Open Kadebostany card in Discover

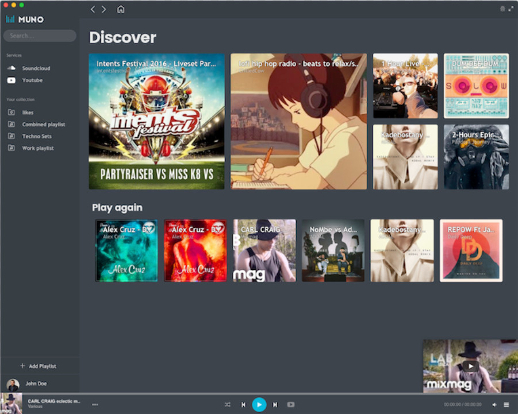coord(405,157)
